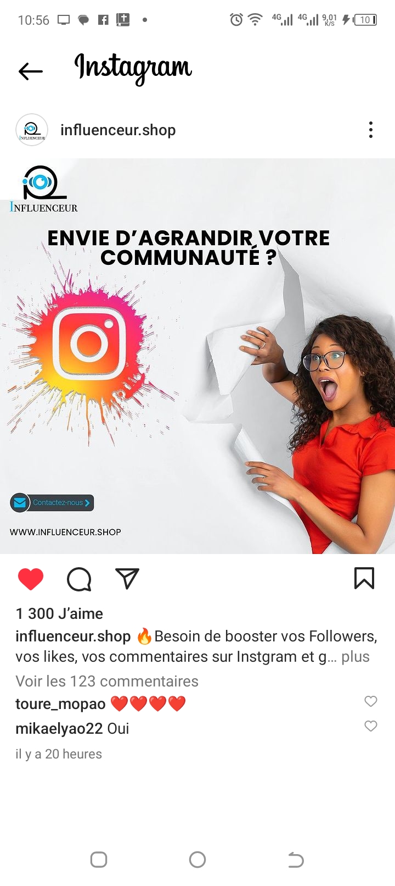Tap the Android back navigation icon

(x=296, y=860)
